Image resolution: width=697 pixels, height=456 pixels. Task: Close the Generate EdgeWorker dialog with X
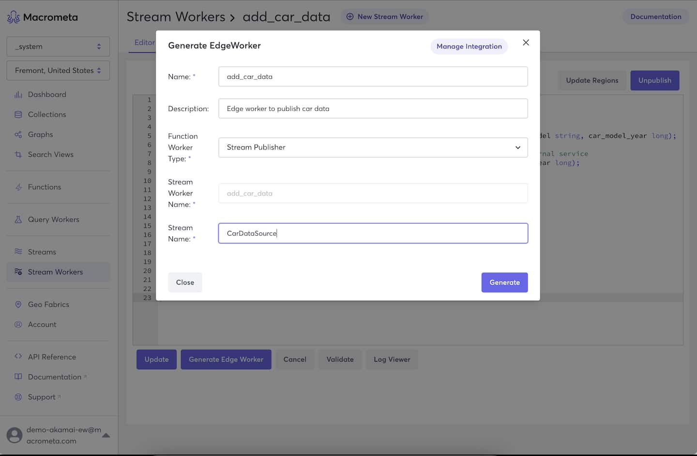click(x=526, y=43)
